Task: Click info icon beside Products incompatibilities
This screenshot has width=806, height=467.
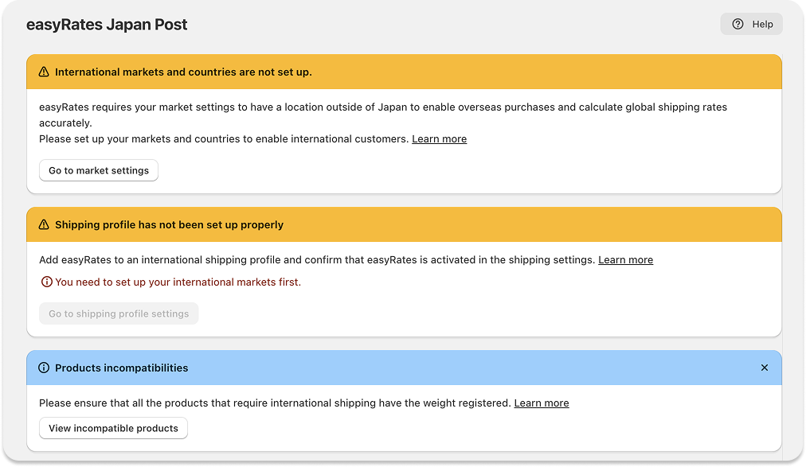Action: [44, 368]
